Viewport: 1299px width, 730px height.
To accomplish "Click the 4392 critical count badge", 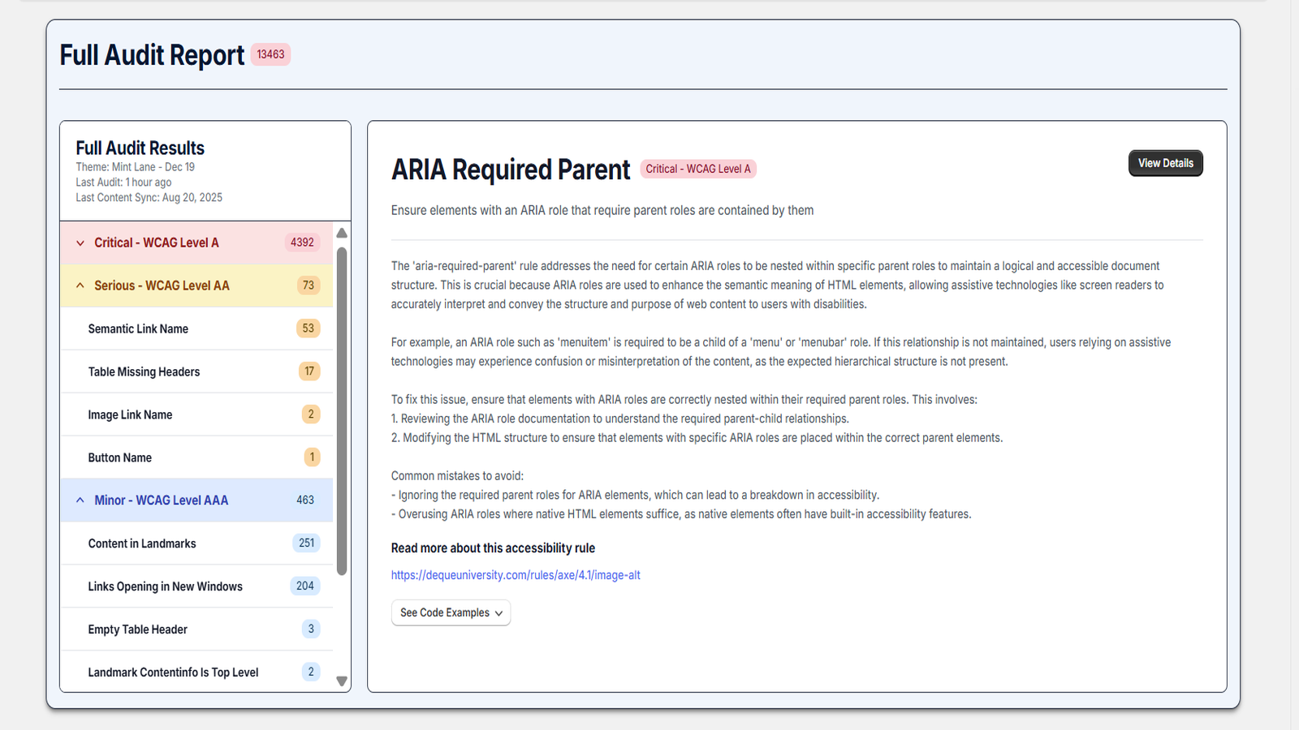I will (302, 243).
